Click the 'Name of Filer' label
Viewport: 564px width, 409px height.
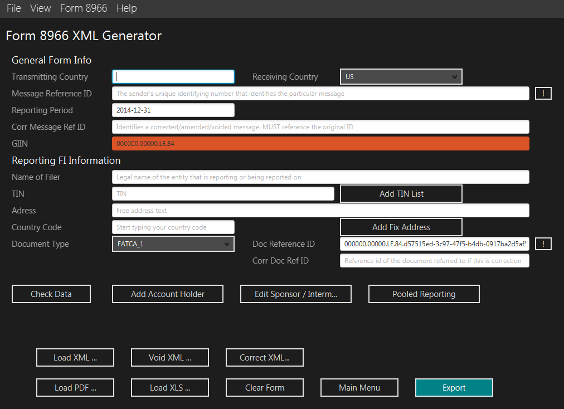click(36, 177)
